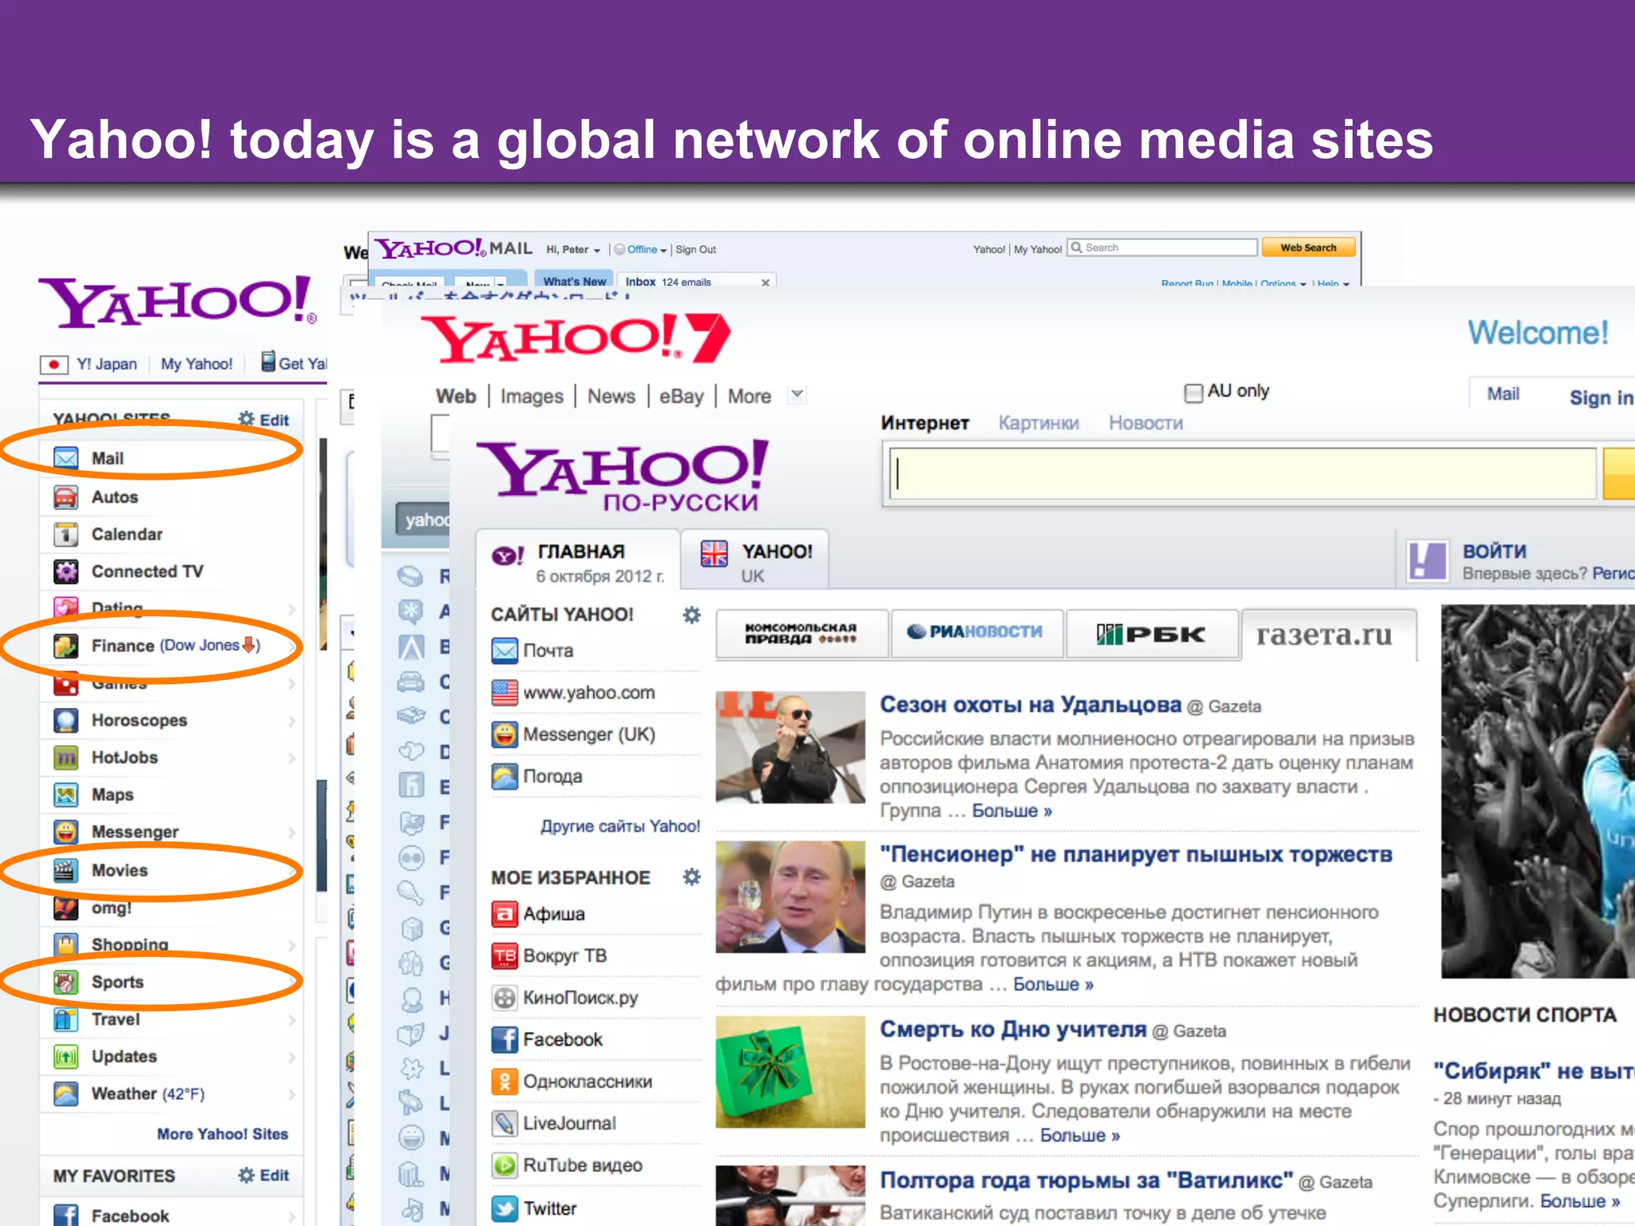Click the My Yahoo! link
1635x1226 pixels.
click(x=196, y=364)
